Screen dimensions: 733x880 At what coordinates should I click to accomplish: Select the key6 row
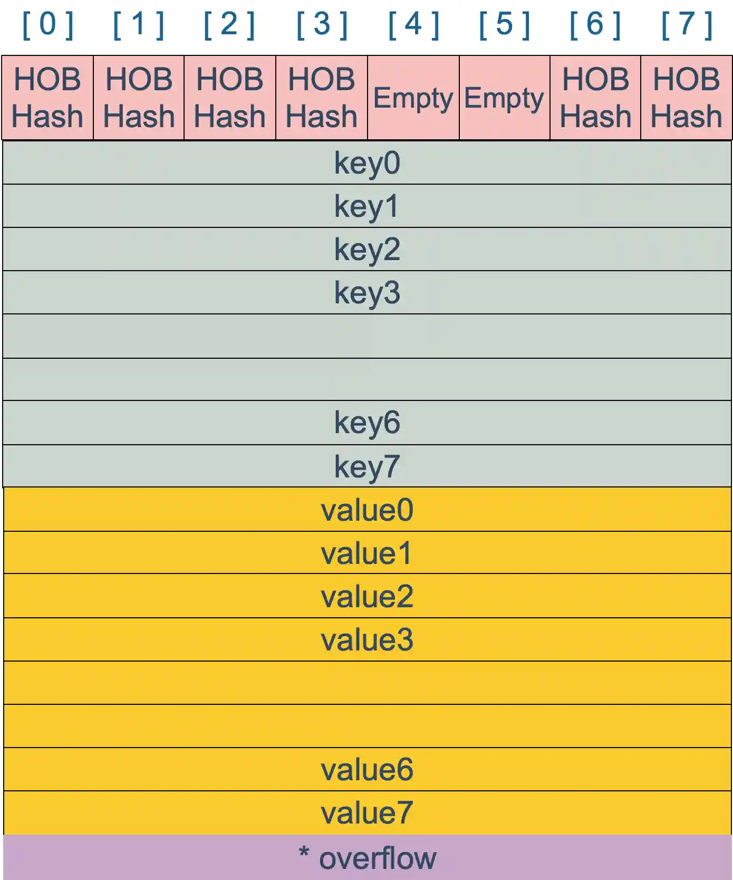click(x=367, y=423)
